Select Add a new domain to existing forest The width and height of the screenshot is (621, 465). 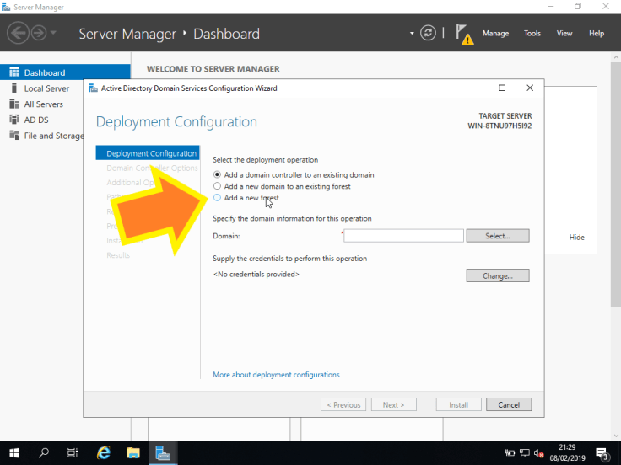coord(218,186)
